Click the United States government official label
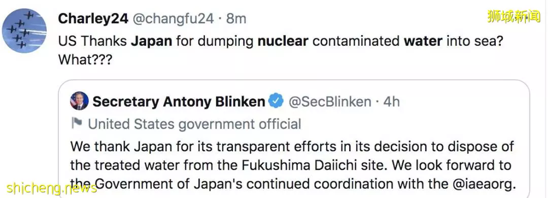The height and width of the screenshot is (198, 548). coord(194,124)
